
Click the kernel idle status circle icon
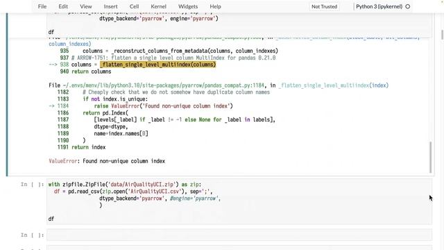tap(408, 6)
